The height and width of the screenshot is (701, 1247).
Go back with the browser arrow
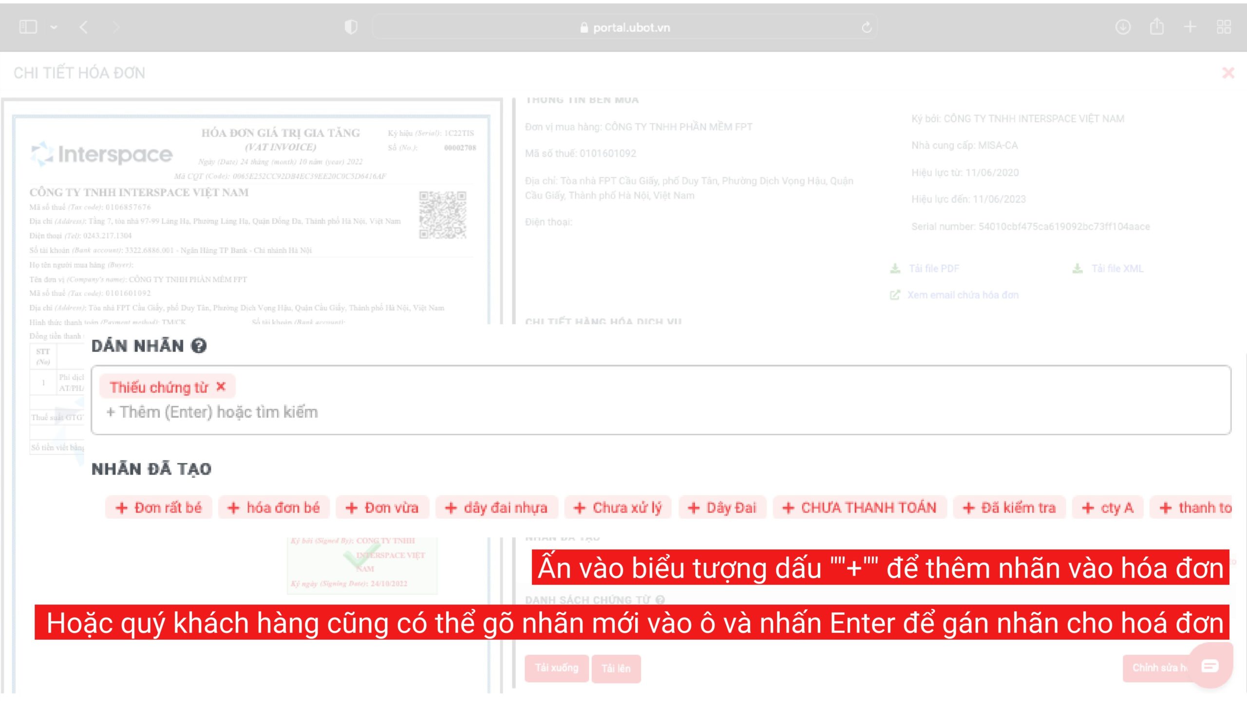coord(84,27)
